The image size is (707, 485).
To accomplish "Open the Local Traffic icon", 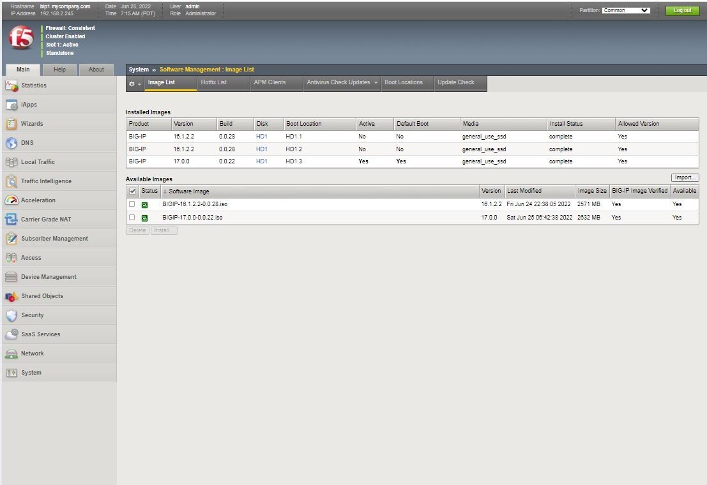I will [11, 162].
